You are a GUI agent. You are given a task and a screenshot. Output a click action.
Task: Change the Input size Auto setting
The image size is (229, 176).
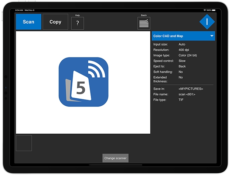coord(182,44)
